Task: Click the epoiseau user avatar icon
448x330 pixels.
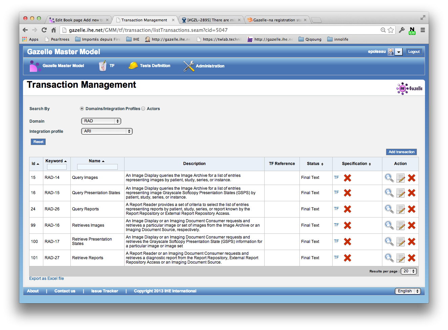Action: (x=390, y=52)
